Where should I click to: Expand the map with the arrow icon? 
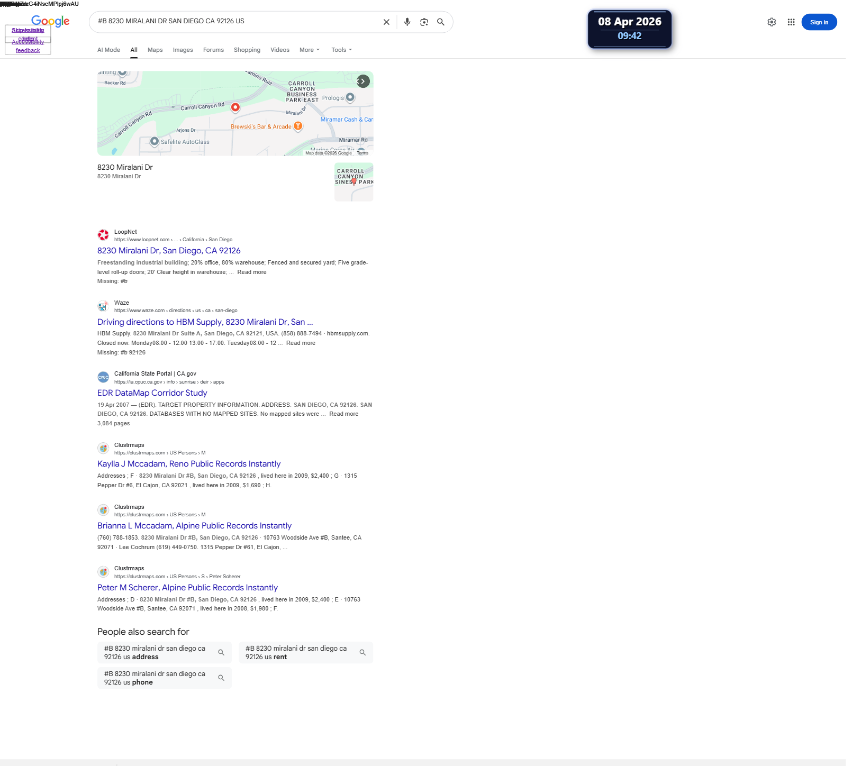point(362,81)
